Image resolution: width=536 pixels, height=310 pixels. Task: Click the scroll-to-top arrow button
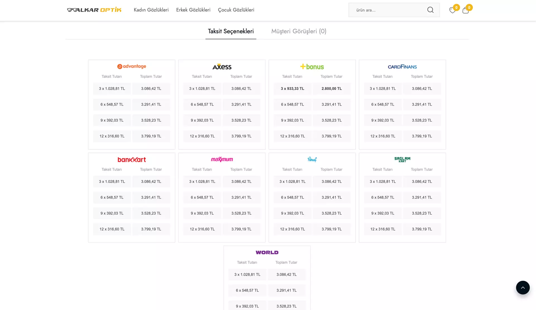(523, 287)
